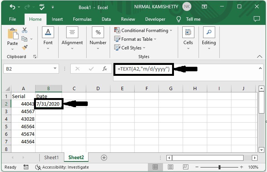Select the cell containing 46564
The image size is (267, 172).
click(x=23, y=126)
